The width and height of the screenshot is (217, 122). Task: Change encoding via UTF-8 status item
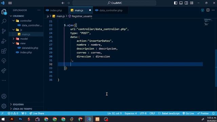[143, 113]
